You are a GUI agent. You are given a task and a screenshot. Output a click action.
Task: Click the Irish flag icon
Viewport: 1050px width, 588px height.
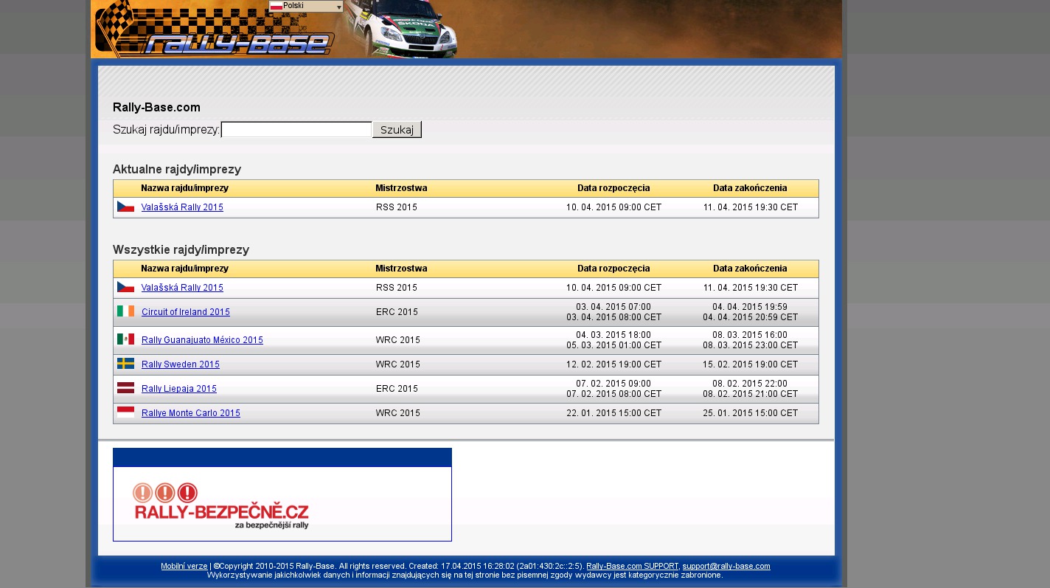(x=125, y=311)
